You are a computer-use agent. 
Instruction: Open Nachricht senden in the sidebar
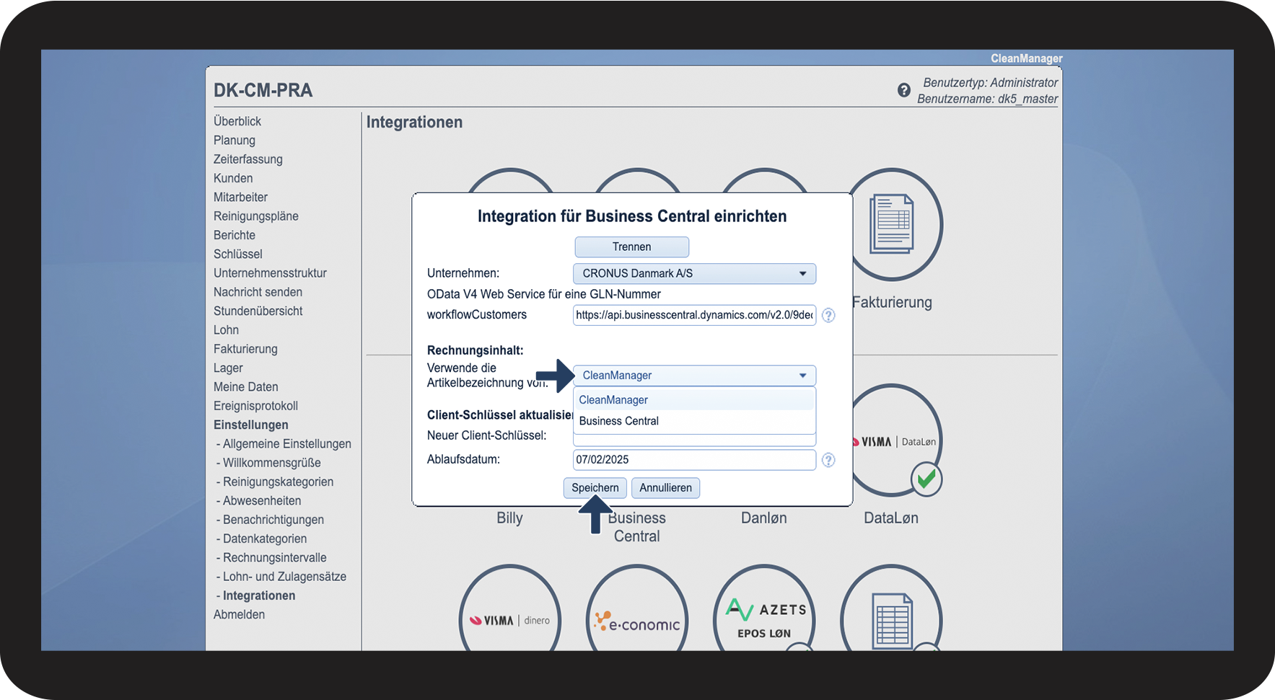click(x=258, y=292)
